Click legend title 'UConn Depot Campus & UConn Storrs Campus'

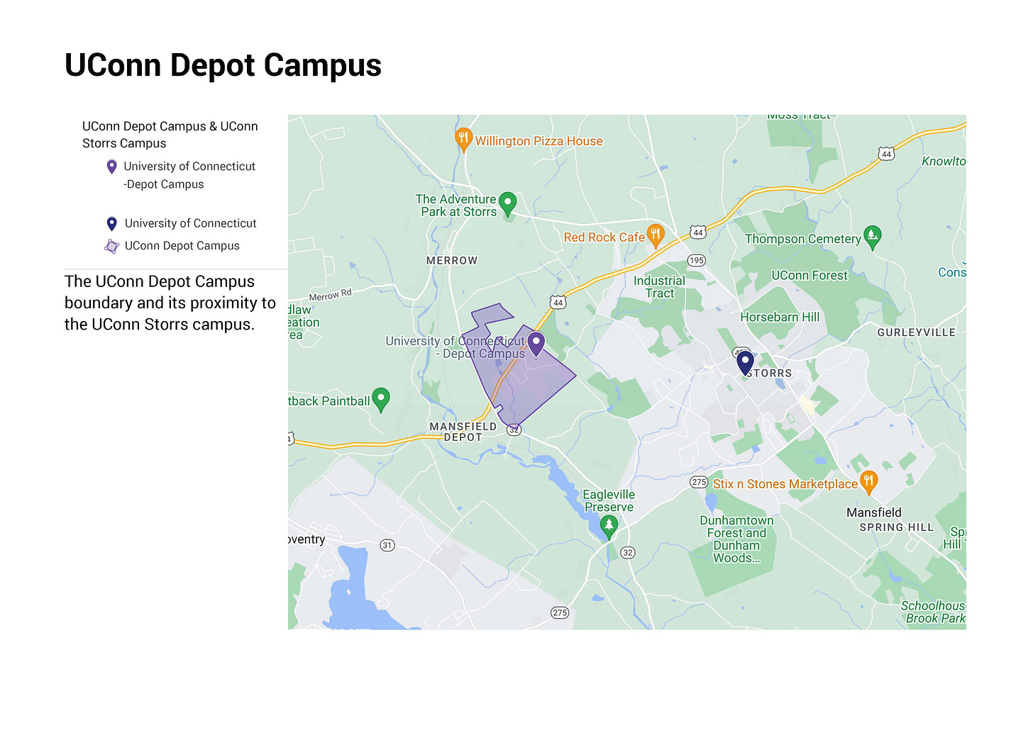(x=170, y=135)
